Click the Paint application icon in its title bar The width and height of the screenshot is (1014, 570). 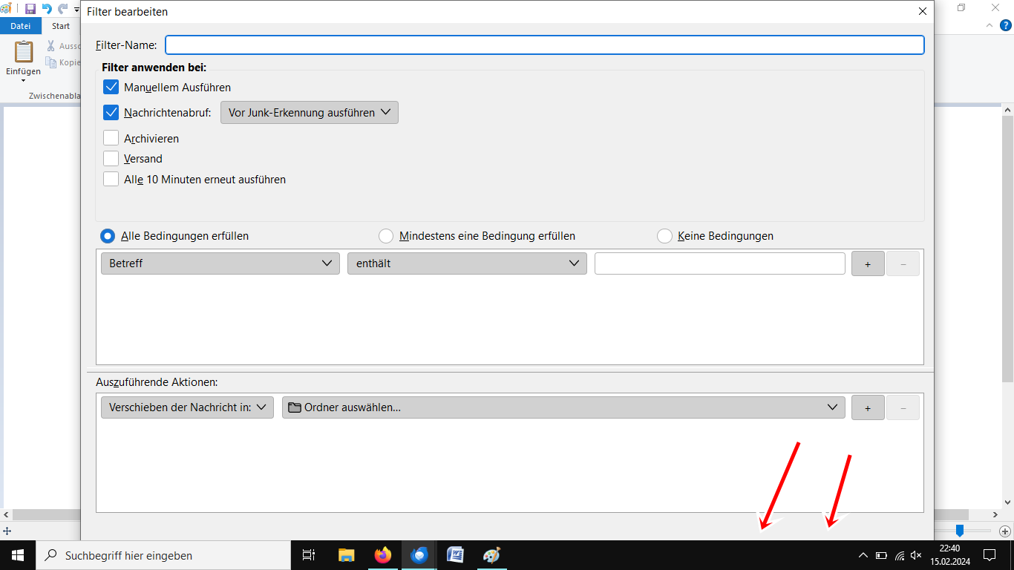click(6, 9)
